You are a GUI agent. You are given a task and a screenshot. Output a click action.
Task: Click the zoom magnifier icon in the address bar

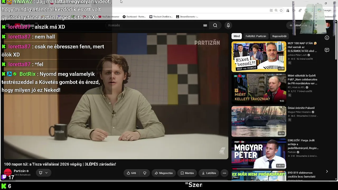tap(276, 10)
